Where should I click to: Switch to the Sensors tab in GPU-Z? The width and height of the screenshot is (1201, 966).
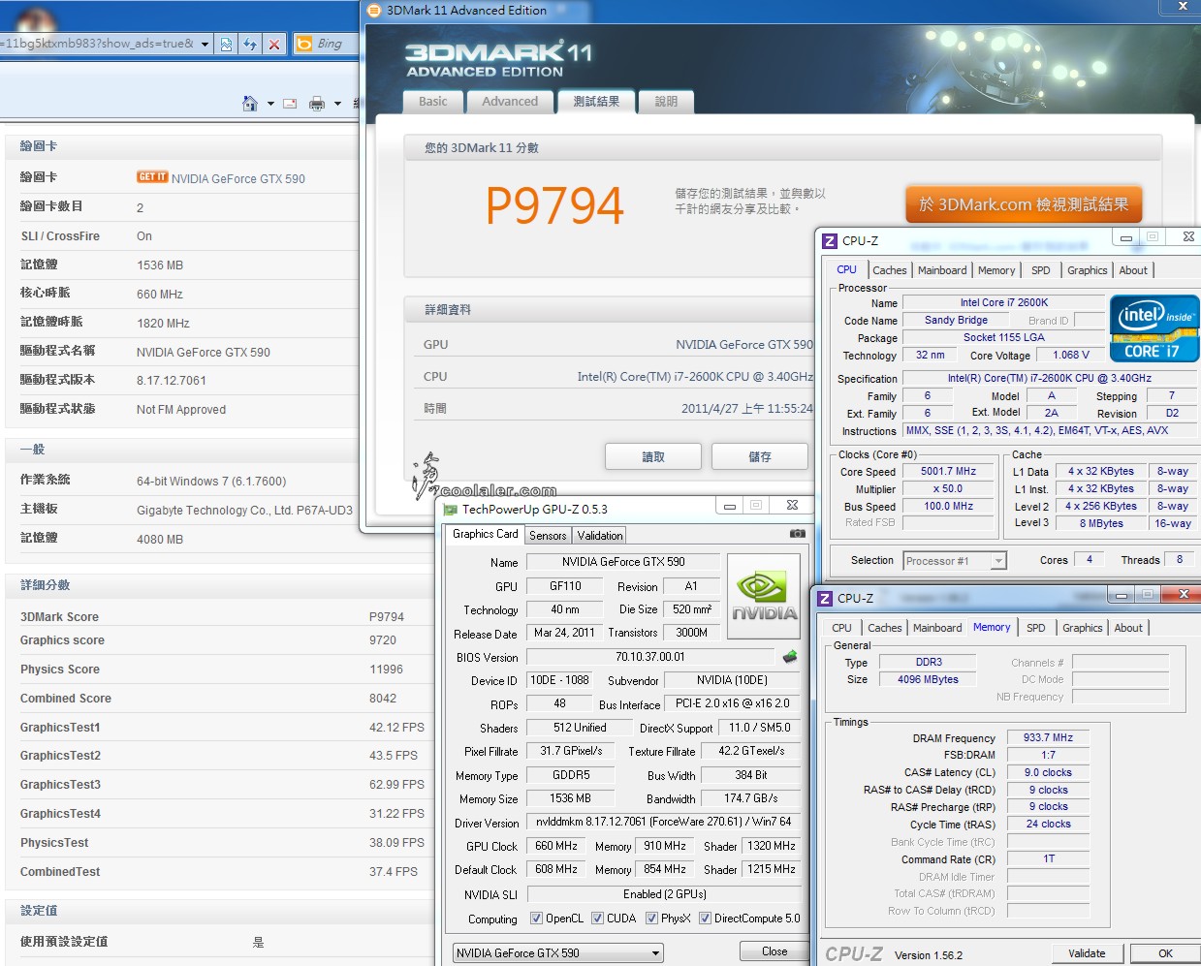(548, 536)
